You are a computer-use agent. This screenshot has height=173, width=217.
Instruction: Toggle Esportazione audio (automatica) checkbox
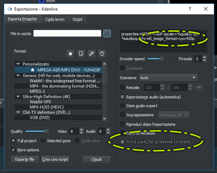pos(122,97)
